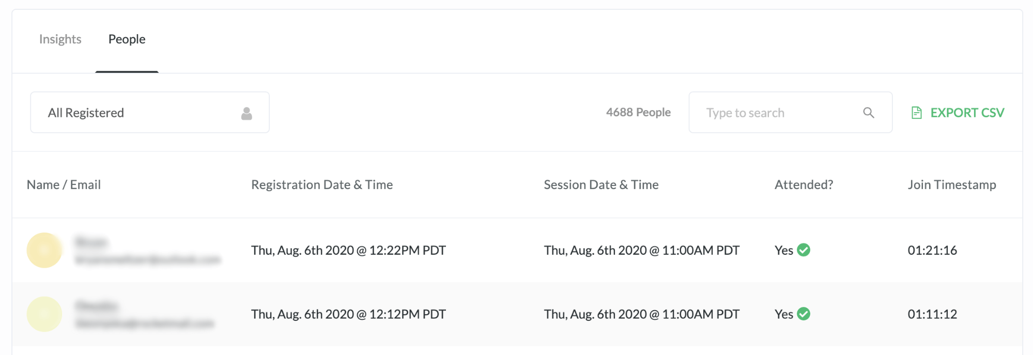Click the search magnifier icon
Viewport: 1033px width, 355px height.
point(869,112)
